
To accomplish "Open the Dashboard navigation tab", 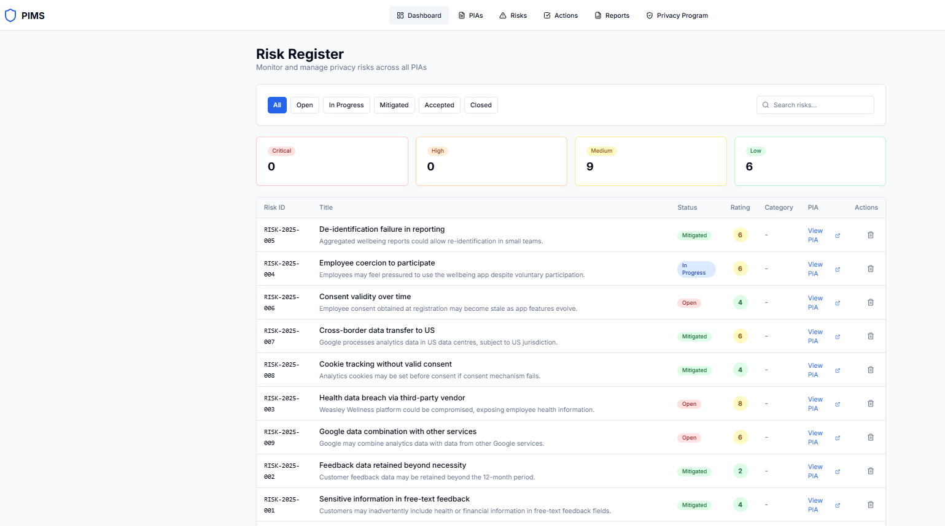I will [419, 15].
